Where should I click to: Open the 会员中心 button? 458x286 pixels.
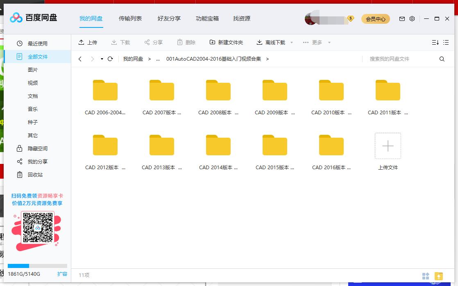(376, 19)
